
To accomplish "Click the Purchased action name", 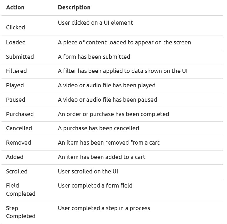I will [20, 114].
